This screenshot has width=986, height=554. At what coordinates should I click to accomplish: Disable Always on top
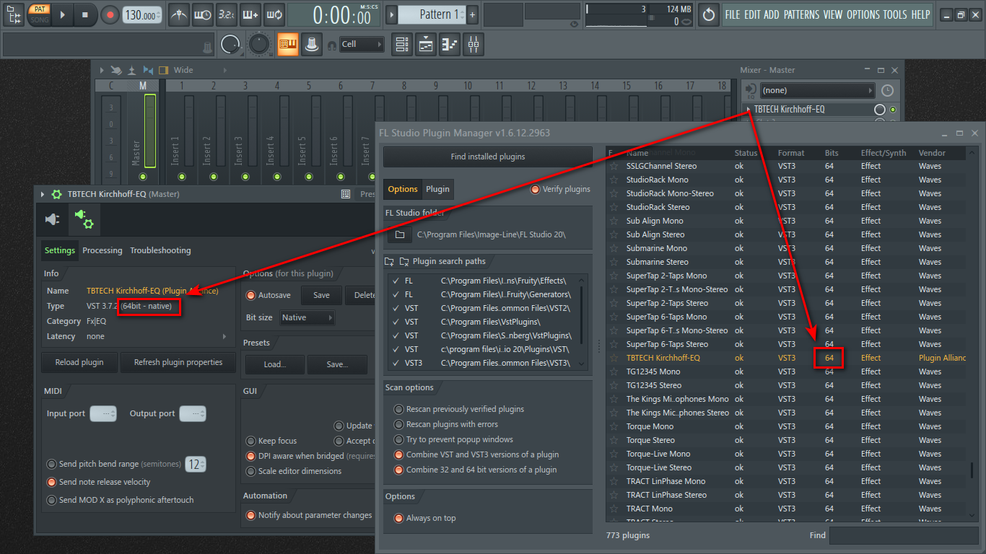(398, 518)
